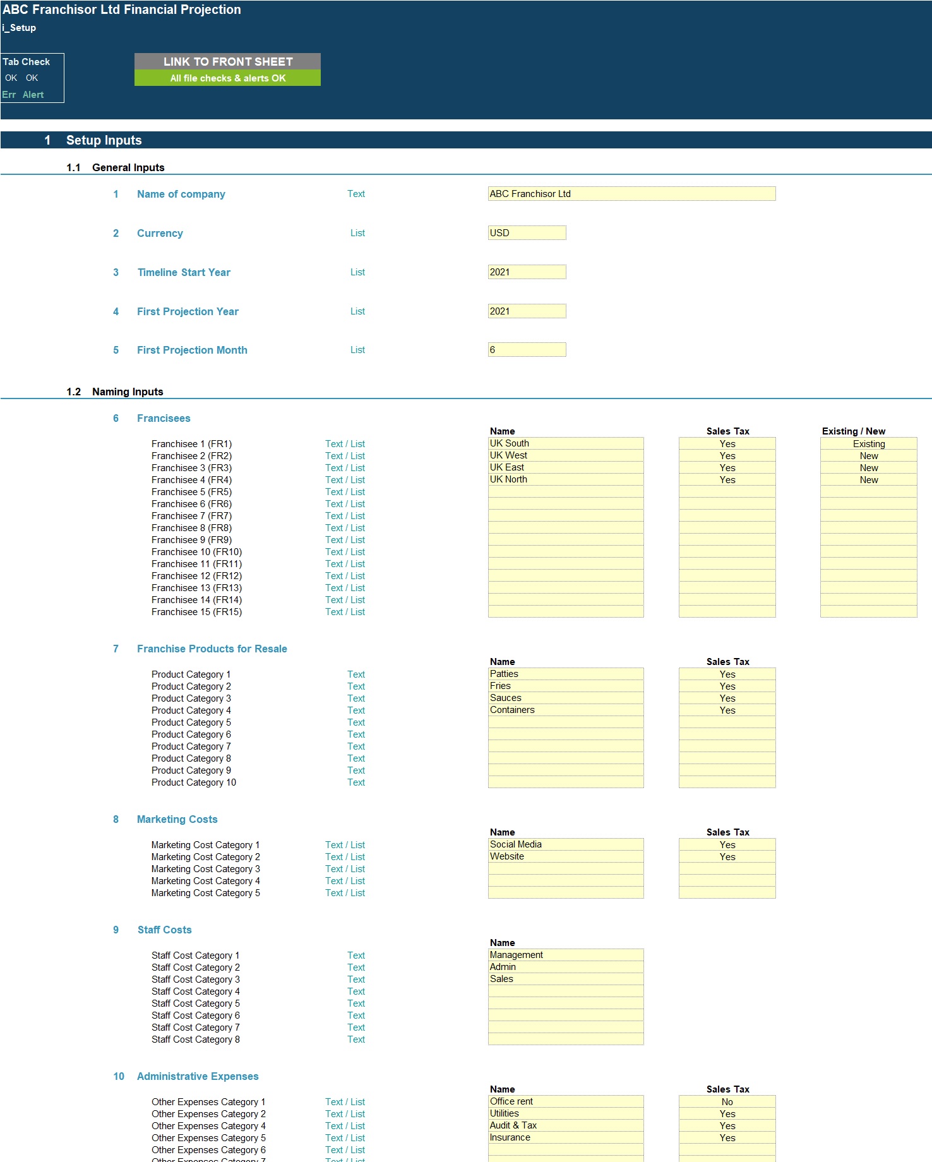Click the 'Setup Inputs' section header
The height and width of the screenshot is (1162, 932).
(x=104, y=140)
